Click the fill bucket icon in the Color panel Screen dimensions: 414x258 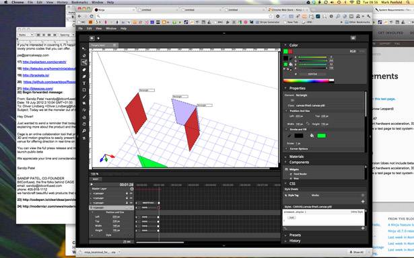pyautogui.click(x=291, y=64)
